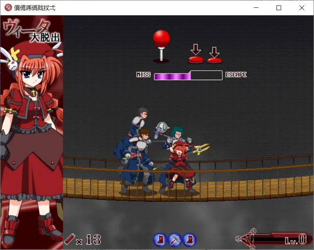Click the ESCAPE label
This screenshot has height=250, width=314.
[x=236, y=75]
